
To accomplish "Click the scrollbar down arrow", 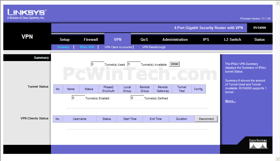I will (278, 159).
